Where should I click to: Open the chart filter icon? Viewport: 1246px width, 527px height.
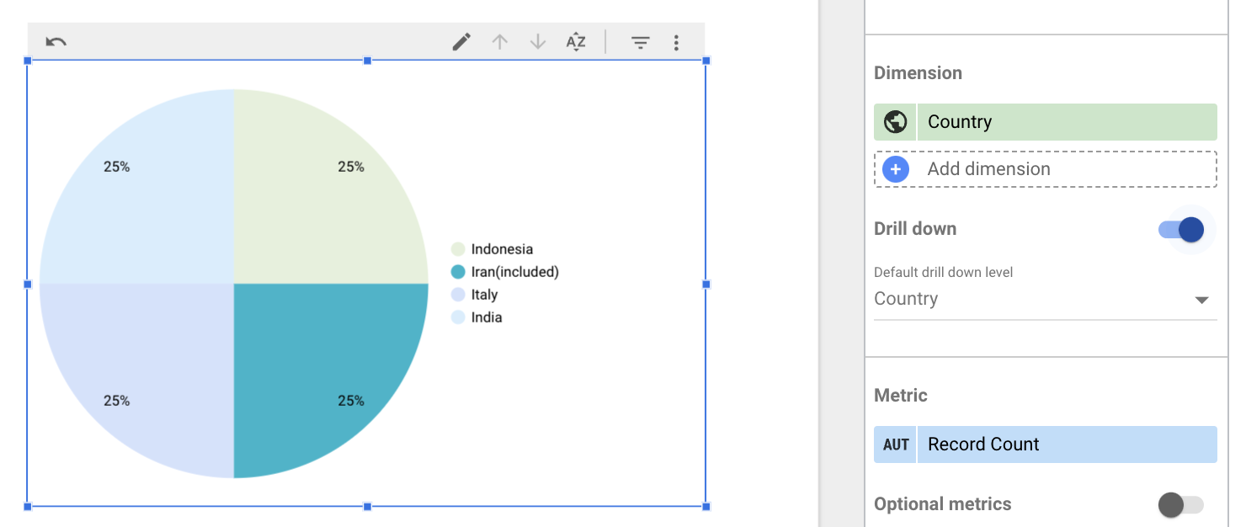point(641,42)
